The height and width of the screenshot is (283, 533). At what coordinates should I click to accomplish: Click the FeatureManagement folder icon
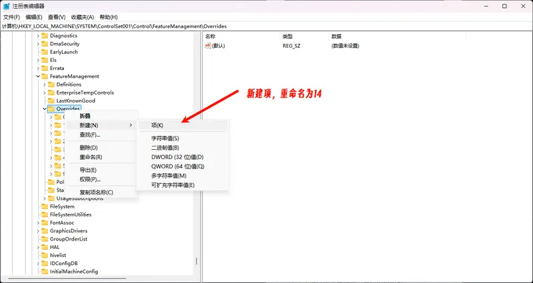[x=45, y=76]
